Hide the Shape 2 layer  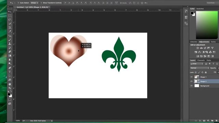pyautogui.click(x=192, y=81)
